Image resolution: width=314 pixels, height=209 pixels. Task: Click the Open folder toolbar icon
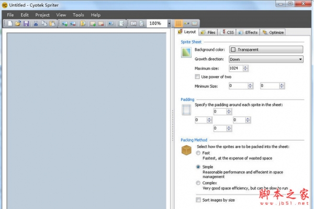[x=18, y=24]
